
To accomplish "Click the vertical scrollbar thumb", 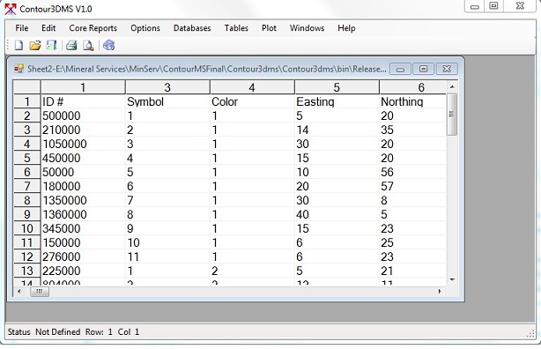I will coord(452,115).
